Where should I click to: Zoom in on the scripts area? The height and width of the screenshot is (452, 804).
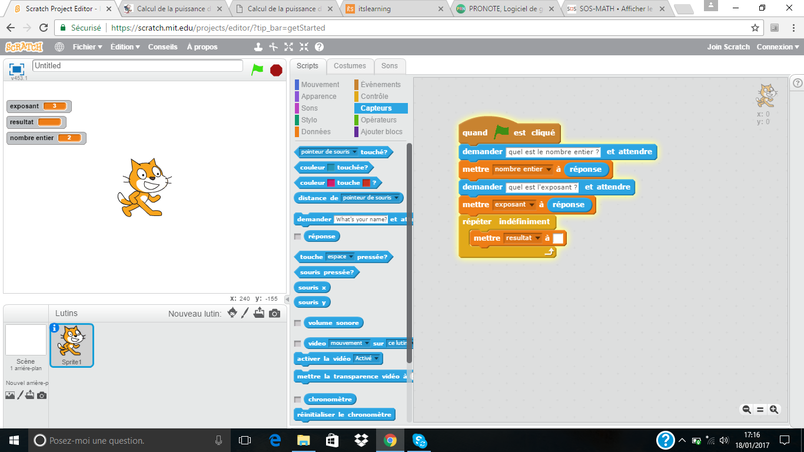774,410
